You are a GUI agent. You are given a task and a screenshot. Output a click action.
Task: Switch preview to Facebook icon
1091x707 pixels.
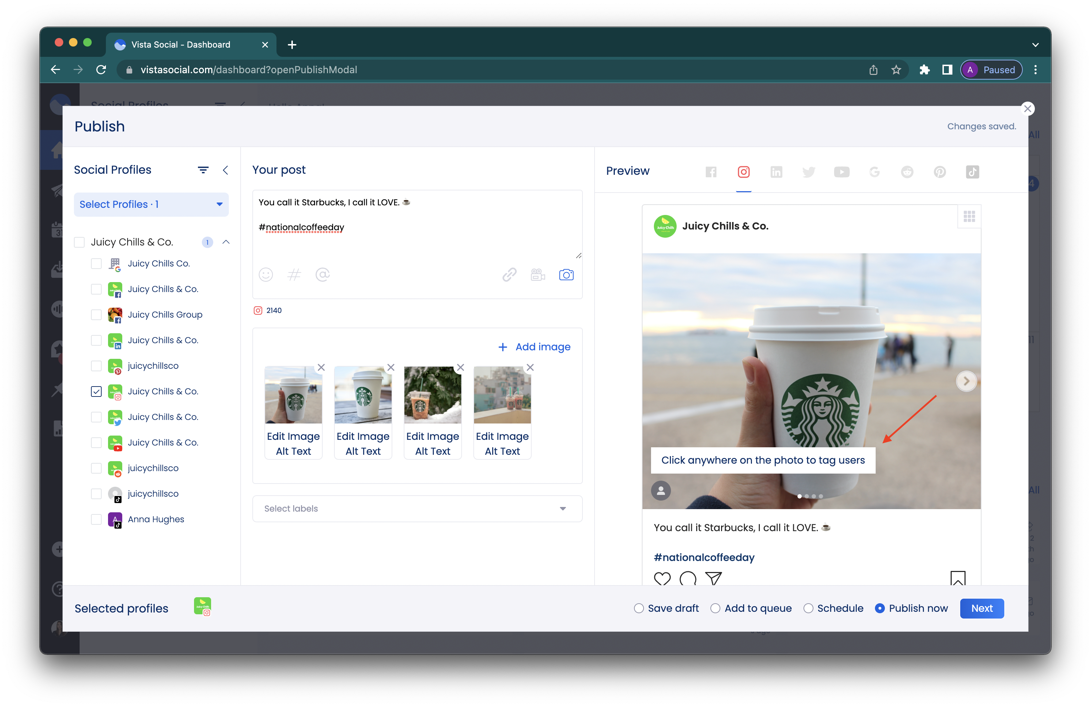pyautogui.click(x=710, y=172)
